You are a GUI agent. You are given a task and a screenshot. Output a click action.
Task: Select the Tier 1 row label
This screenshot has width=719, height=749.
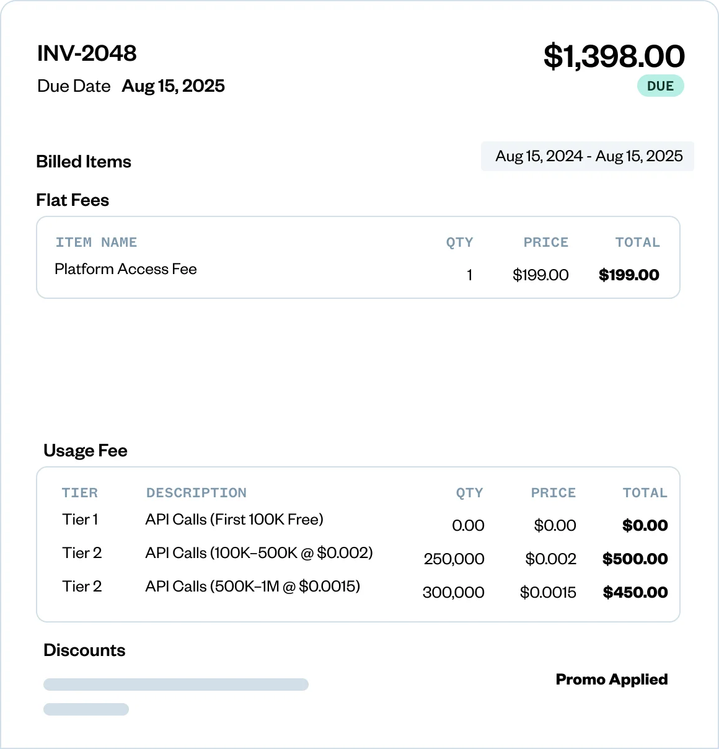[80, 520]
